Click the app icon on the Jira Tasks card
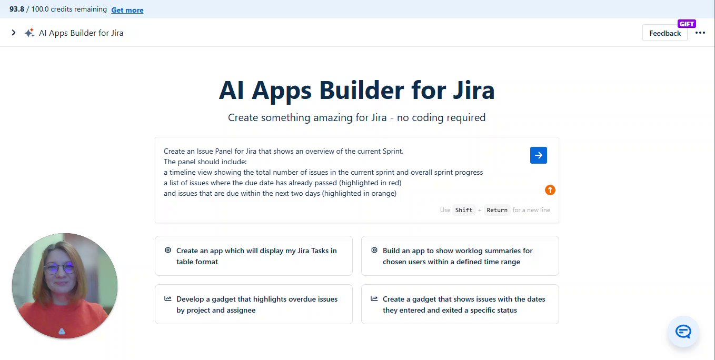 168,251
